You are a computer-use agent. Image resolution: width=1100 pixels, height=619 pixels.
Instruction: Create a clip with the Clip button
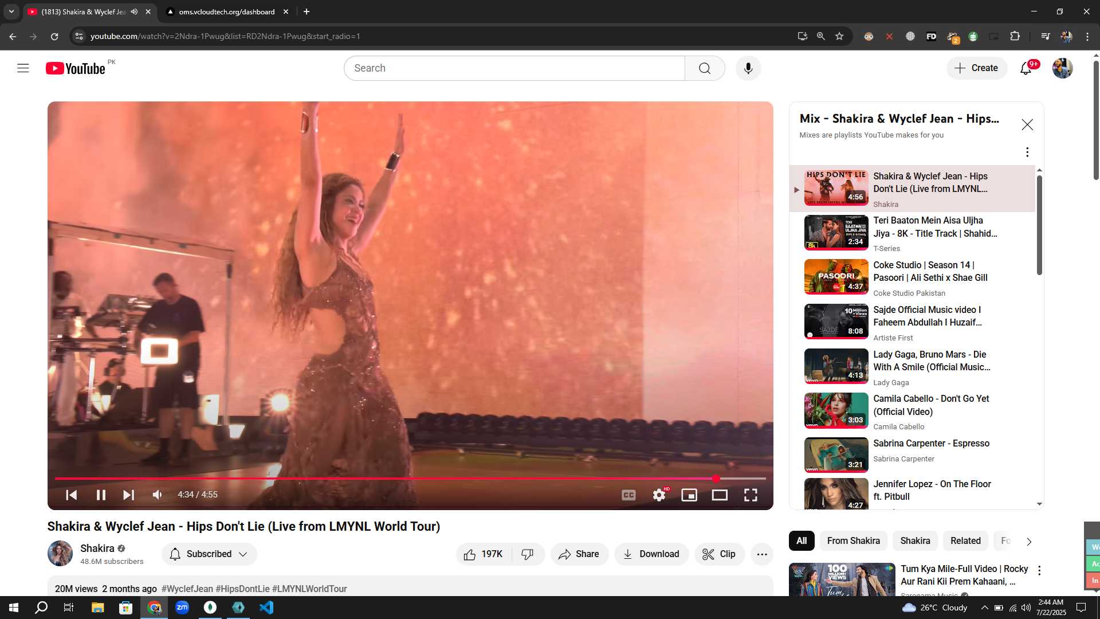(x=720, y=554)
